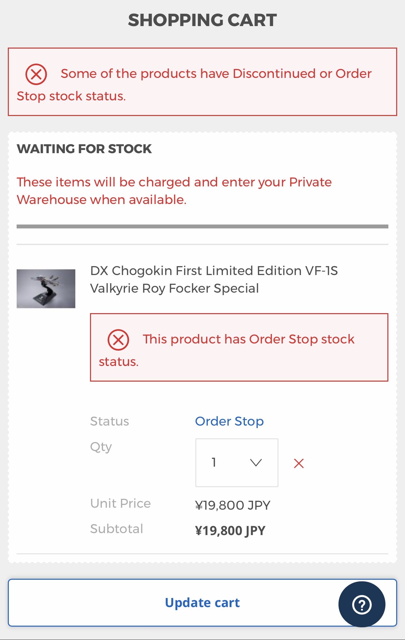Image resolution: width=405 pixels, height=640 pixels.
Task: Click the ¥19,800 JPY subtotal amount
Action: 230,531
